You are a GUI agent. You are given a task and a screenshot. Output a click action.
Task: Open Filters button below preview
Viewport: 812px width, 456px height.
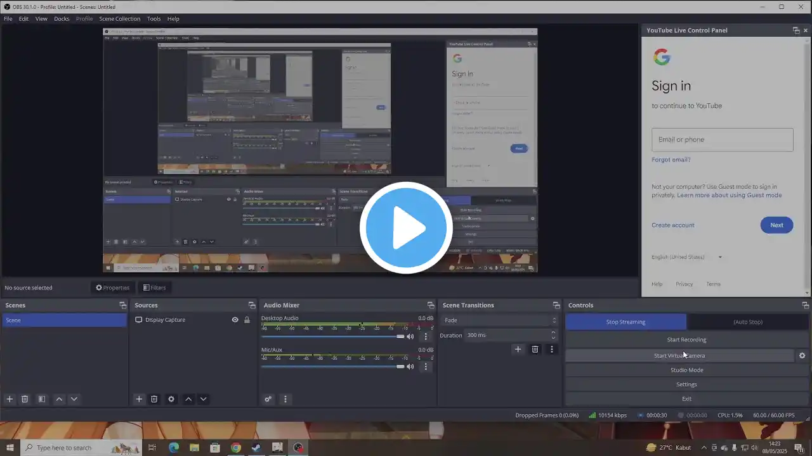tap(155, 288)
